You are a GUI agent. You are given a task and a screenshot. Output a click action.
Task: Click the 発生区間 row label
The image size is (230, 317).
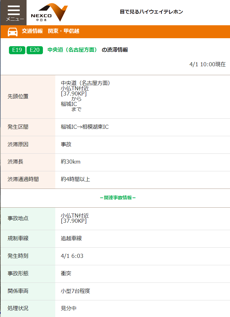(x=18, y=127)
